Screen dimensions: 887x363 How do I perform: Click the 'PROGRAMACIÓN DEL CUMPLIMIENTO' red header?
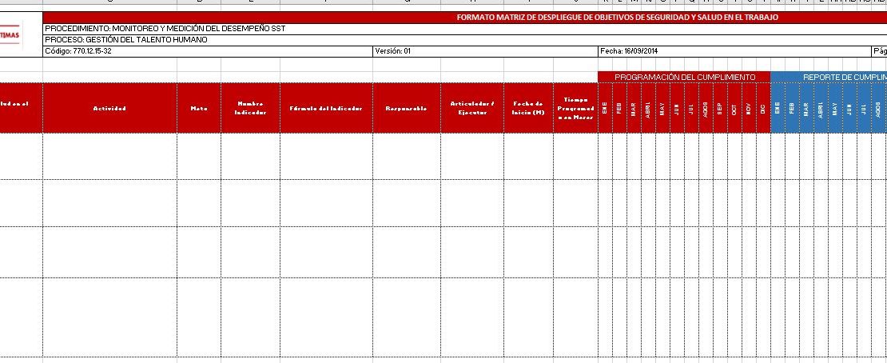click(x=685, y=77)
